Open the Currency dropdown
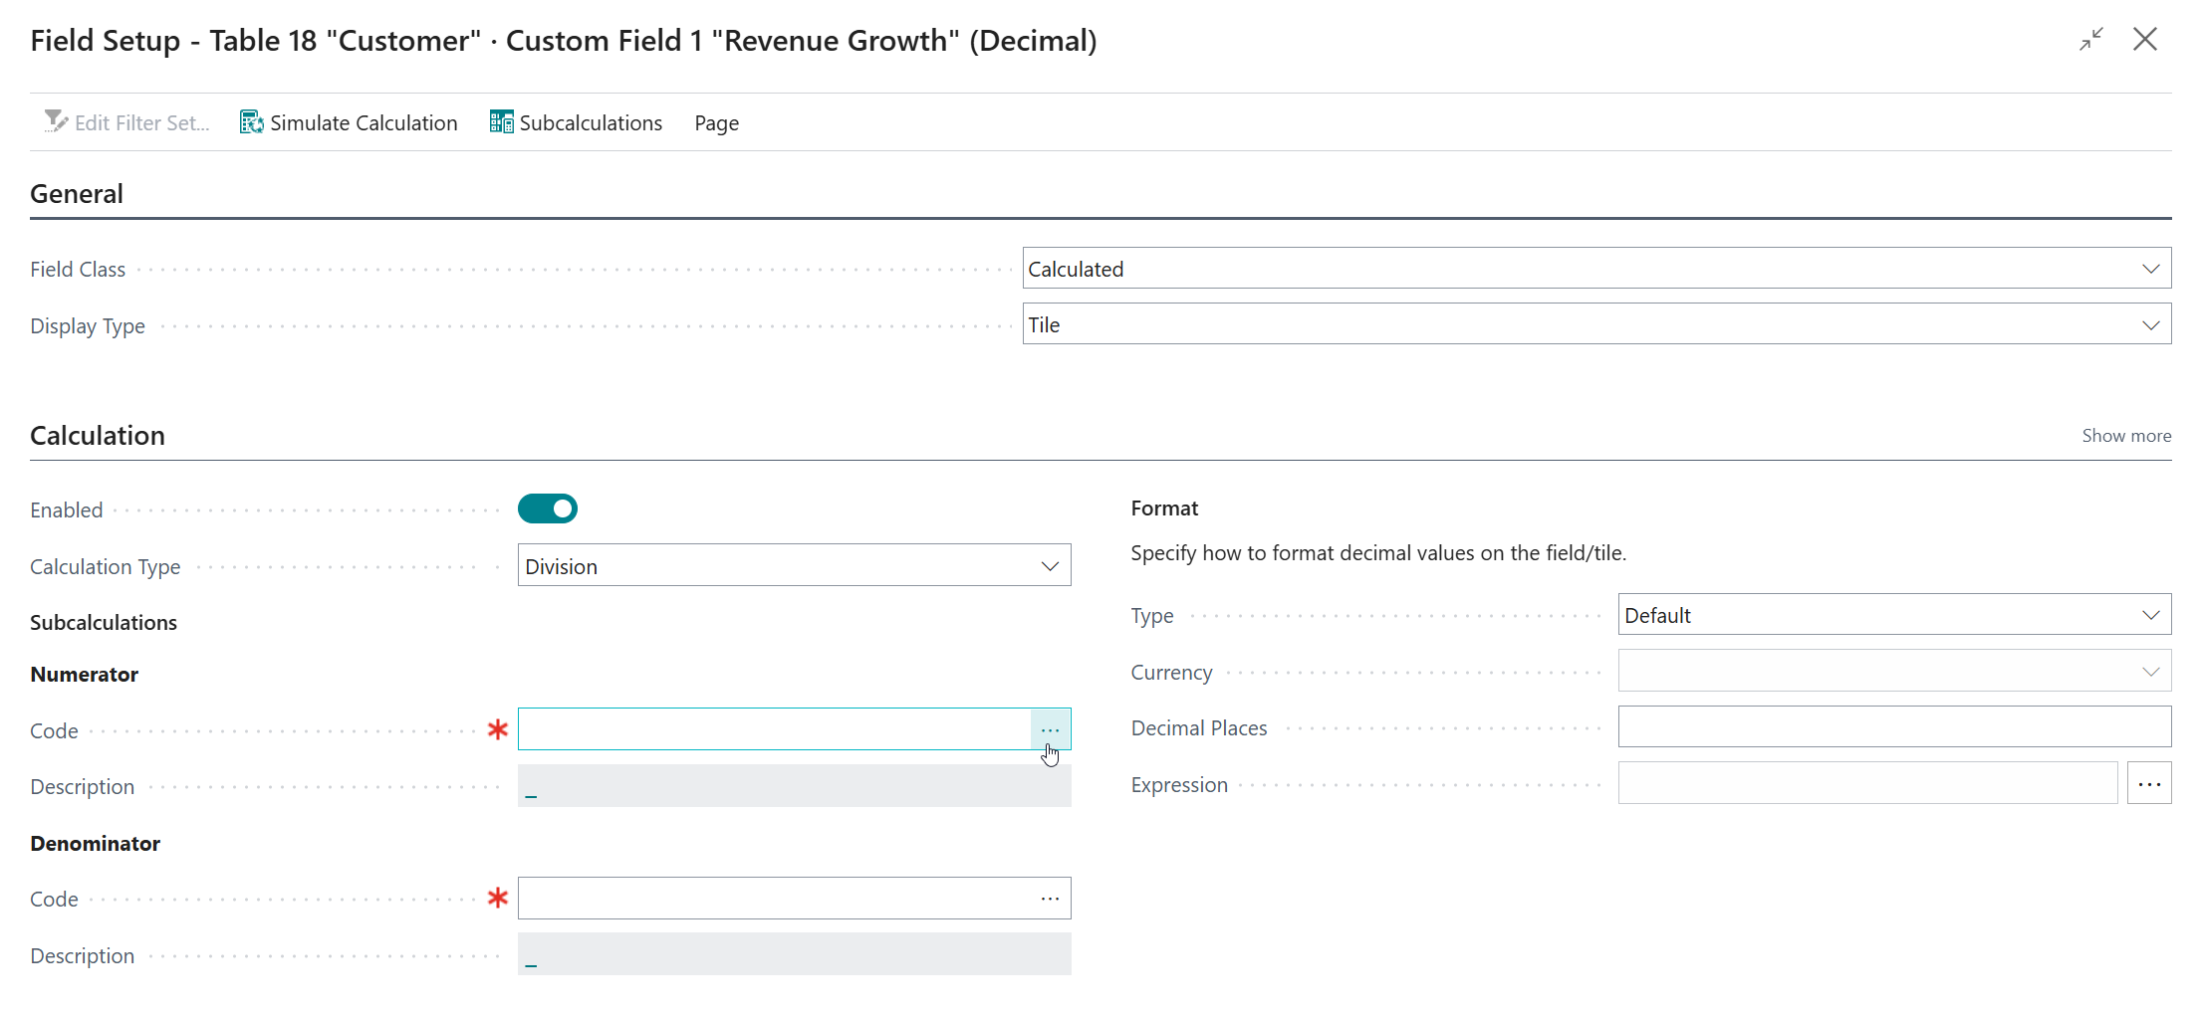The width and height of the screenshot is (2202, 1015). pos(2150,672)
